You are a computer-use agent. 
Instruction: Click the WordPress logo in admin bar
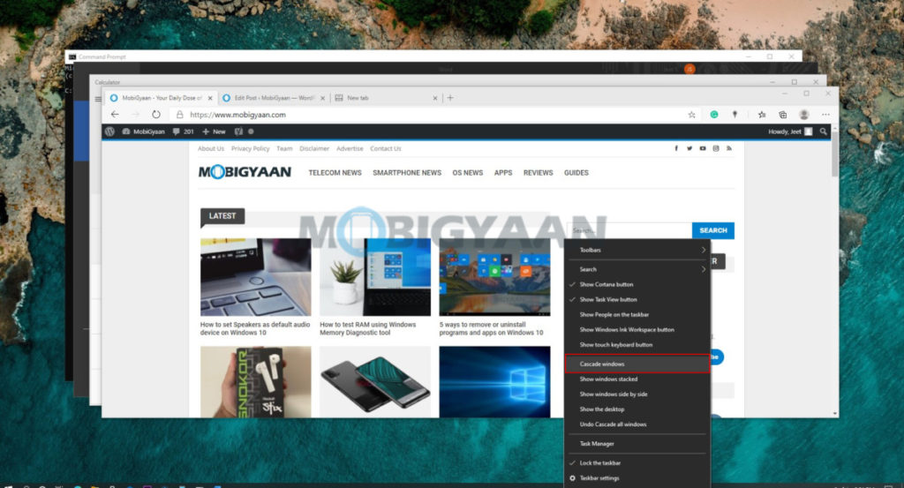click(x=109, y=131)
